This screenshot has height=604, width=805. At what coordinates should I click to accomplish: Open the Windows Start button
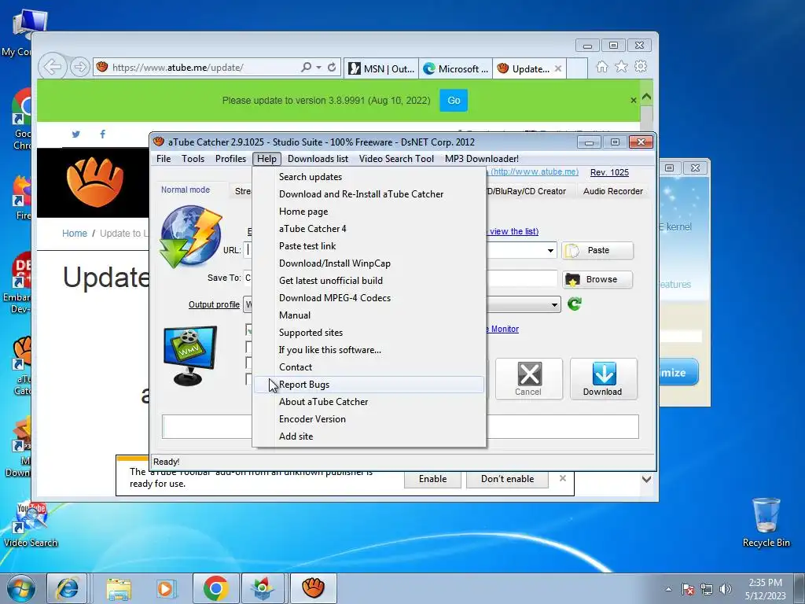20,588
